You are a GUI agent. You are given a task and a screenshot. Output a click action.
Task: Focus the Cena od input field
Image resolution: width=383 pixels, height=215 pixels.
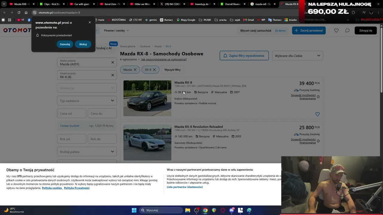[72, 113]
